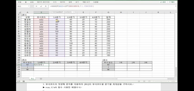The width and height of the screenshot is (194, 91).
Task: Select row 19 header
Action: coord(19,57)
